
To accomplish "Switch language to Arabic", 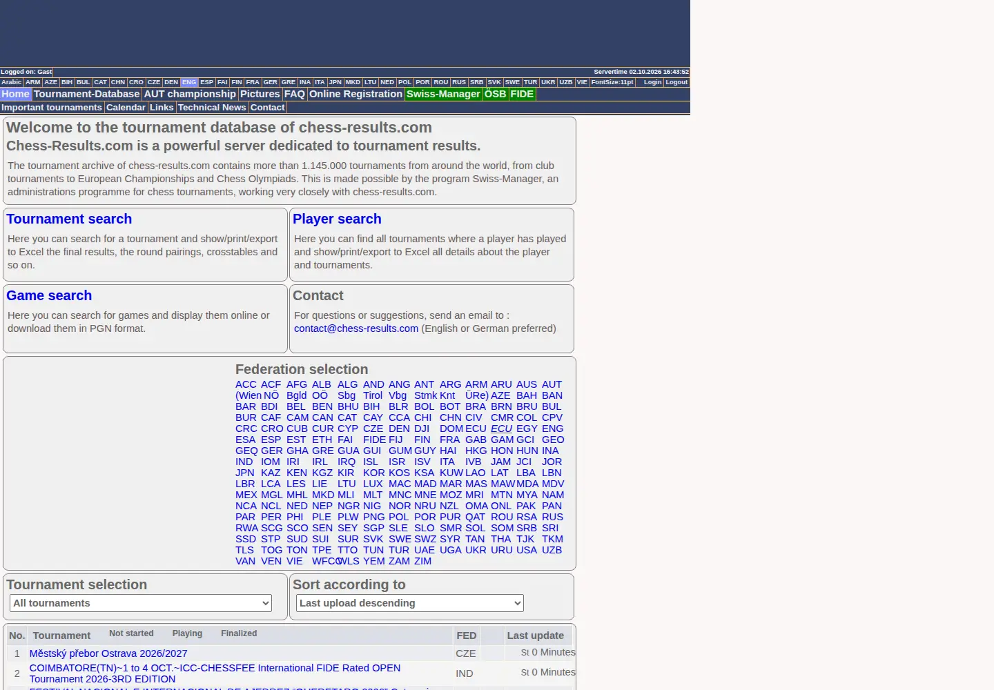I will pos(12,82).
